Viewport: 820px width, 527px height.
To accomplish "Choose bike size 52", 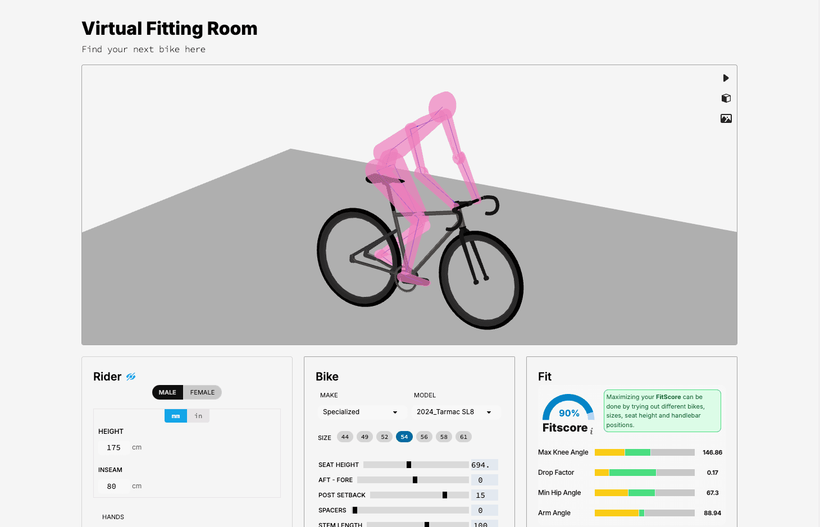I will pyautogui.click(x=384, y=437).
